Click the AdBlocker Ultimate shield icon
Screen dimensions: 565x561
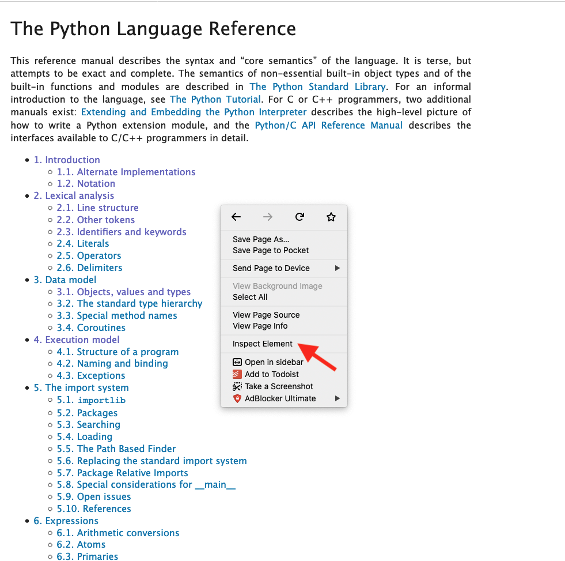(237, 398)
